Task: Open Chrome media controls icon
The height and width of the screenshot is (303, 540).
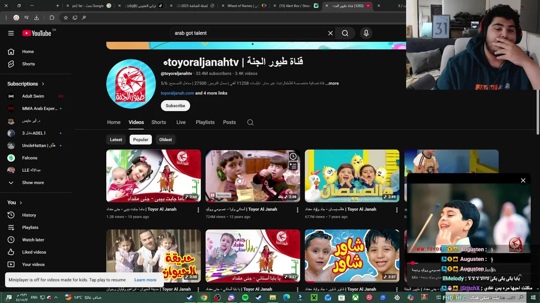Action: [x=26, y=18]
